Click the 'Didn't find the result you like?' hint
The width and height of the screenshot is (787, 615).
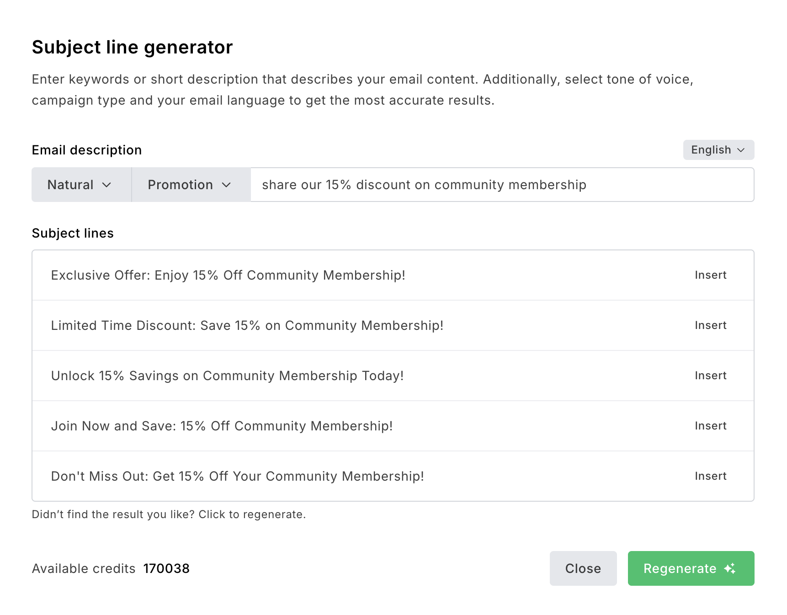[x=113, y=514]
